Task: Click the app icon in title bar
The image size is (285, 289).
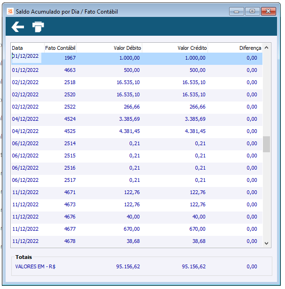Action: pyautogui.click(x=10, y=11)
